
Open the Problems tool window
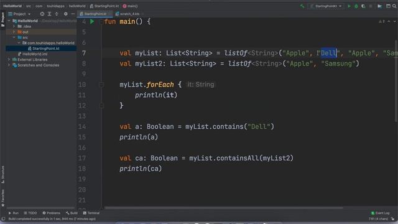coord(51,213)
